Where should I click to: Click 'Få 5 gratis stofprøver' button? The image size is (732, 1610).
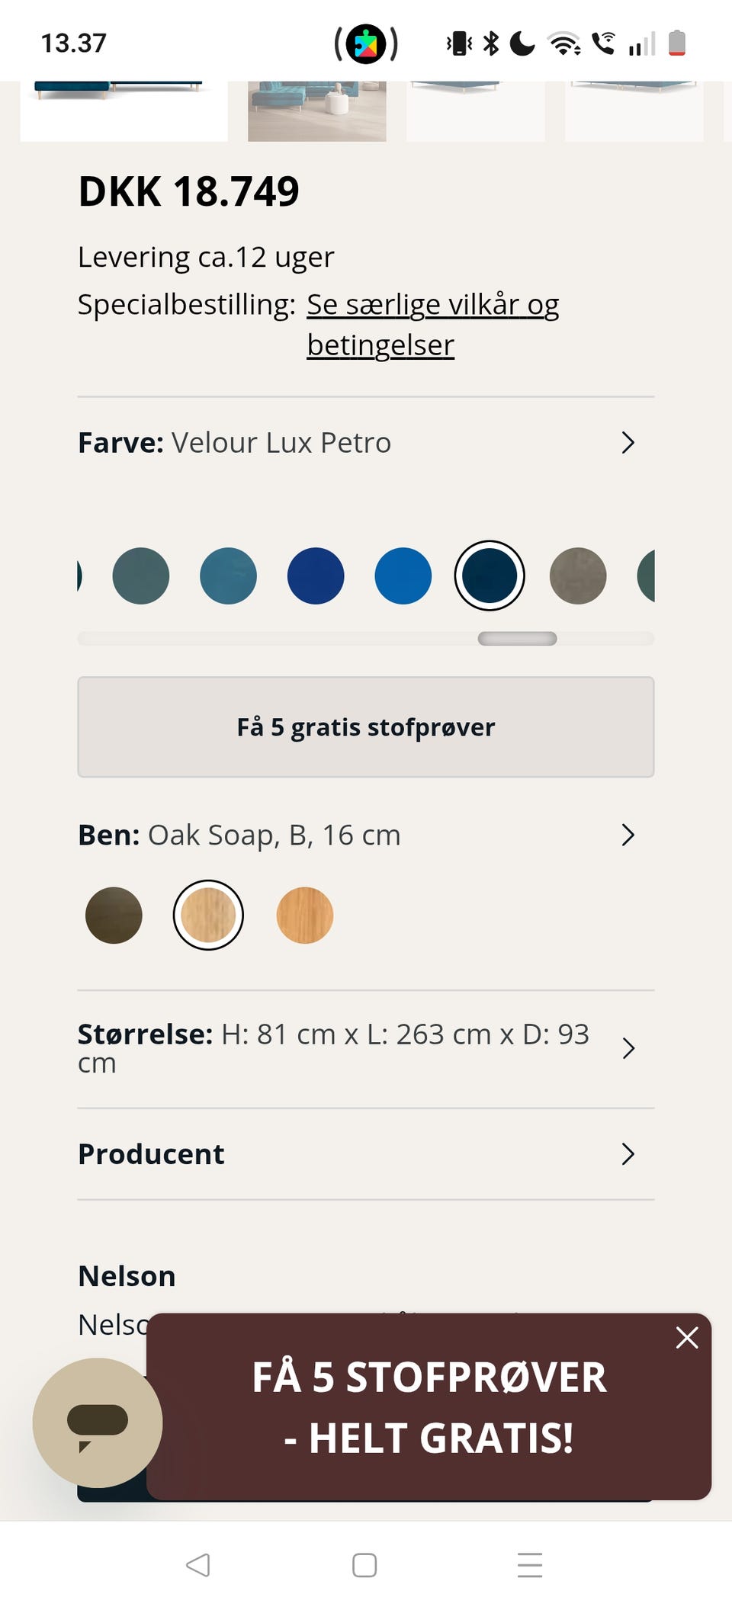pos(366,727)
